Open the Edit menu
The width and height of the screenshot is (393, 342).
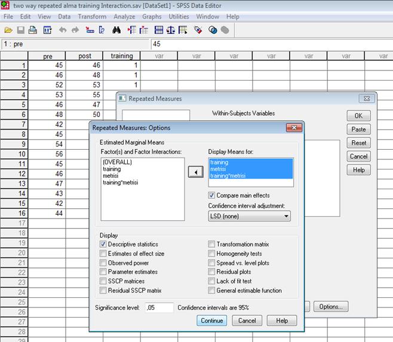point(25,17)
